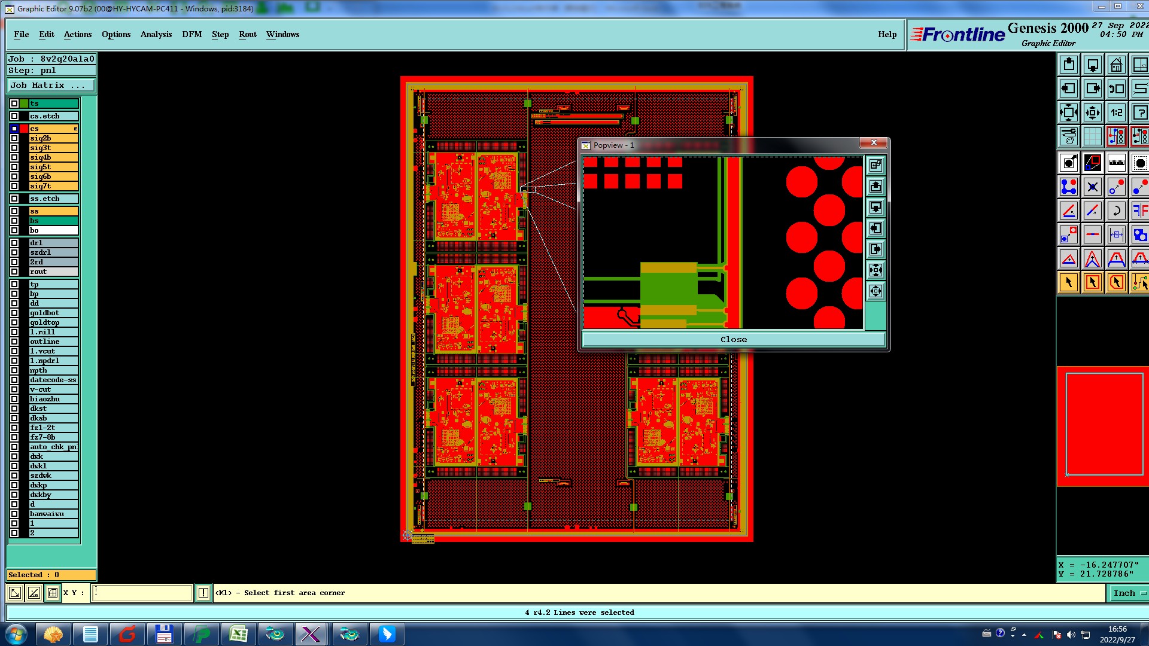1149x646 pixels.
Task: Click the red cs layer color swatch
Action: point(24,129)
